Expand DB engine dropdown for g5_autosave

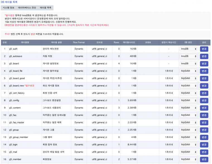[x=189, y=56]
